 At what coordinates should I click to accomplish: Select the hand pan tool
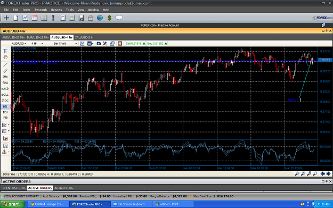point(5,57)
